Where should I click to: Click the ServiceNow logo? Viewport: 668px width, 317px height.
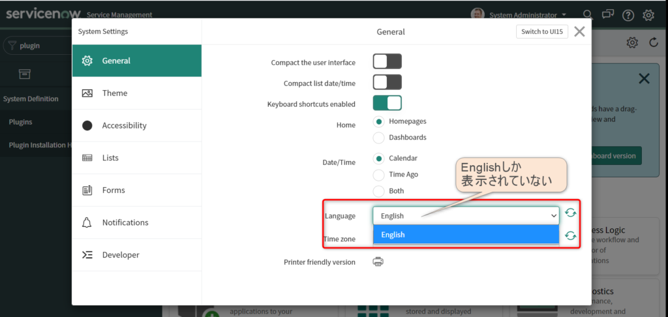[x=44, y=14]
